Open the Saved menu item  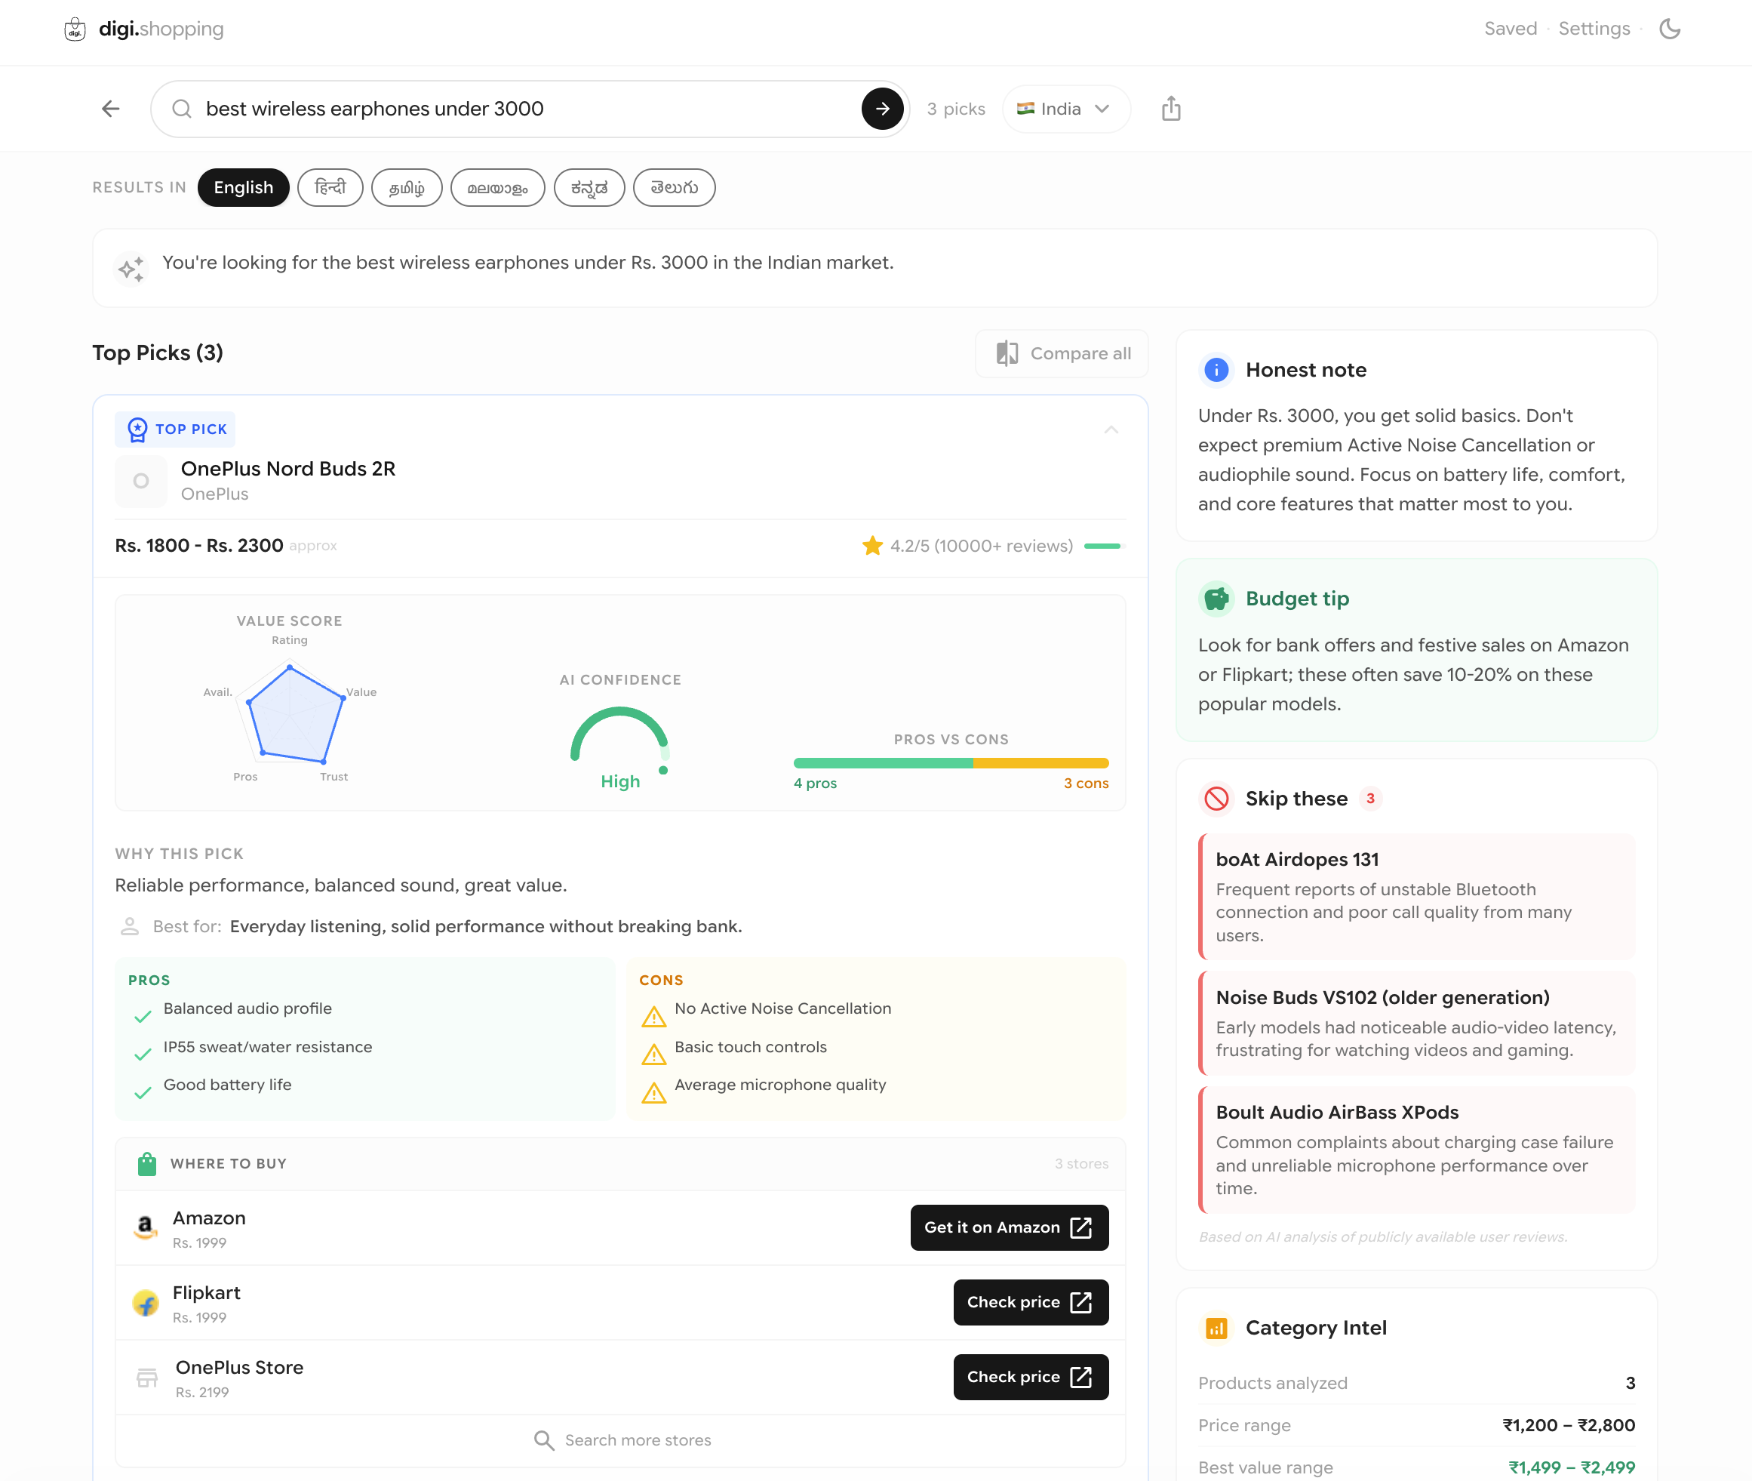[1511, 29]
